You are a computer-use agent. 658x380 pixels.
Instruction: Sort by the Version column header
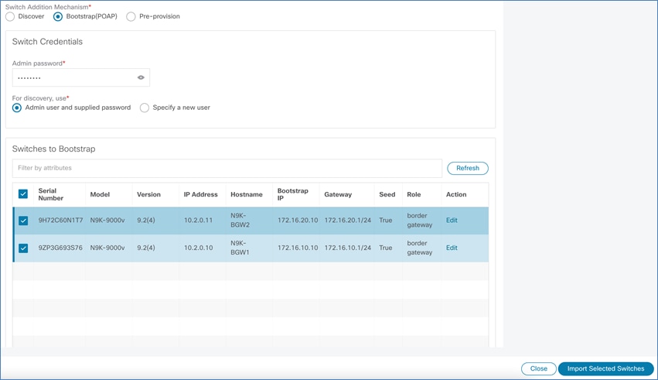[x=148, y=194]
